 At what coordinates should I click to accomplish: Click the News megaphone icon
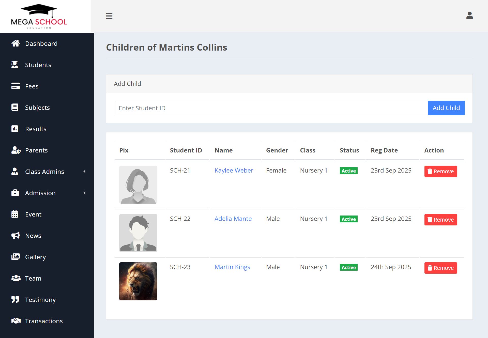point(16,236)
